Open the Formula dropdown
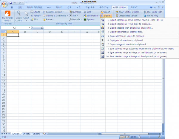 (75, 19)
